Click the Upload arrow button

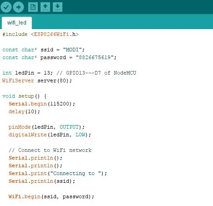(x=18, y=7)
